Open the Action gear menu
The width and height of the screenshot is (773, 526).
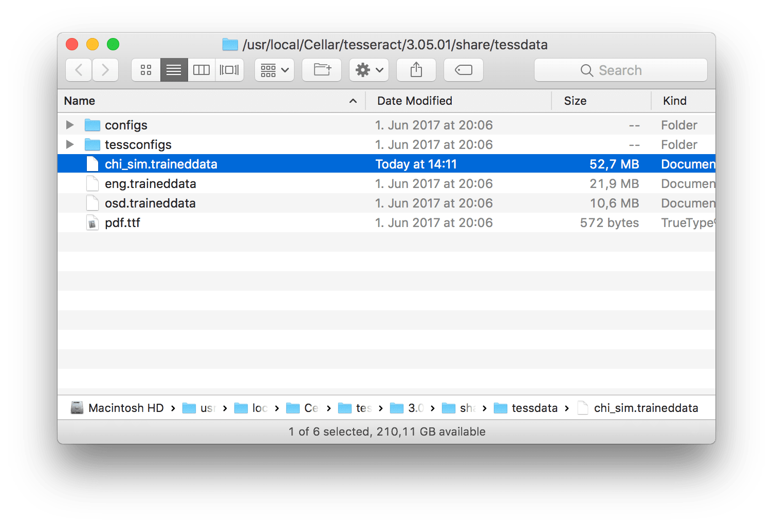(x=369, y=70)
